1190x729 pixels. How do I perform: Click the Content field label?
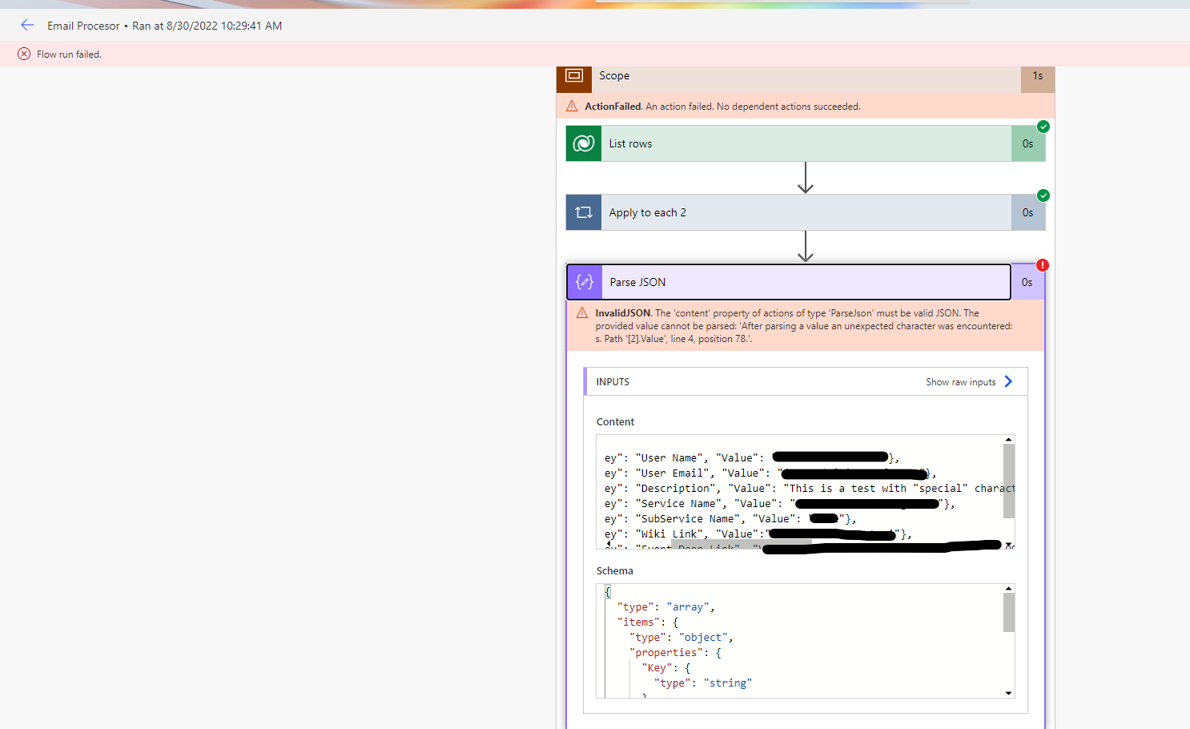coord(615,421)
